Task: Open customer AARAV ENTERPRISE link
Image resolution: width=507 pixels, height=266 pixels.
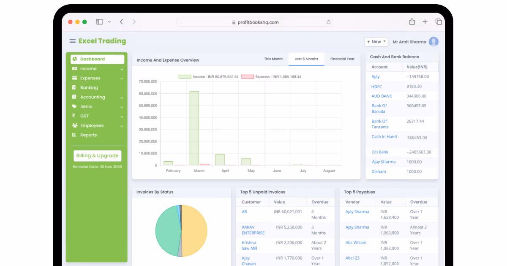Action: click(253, 230)
